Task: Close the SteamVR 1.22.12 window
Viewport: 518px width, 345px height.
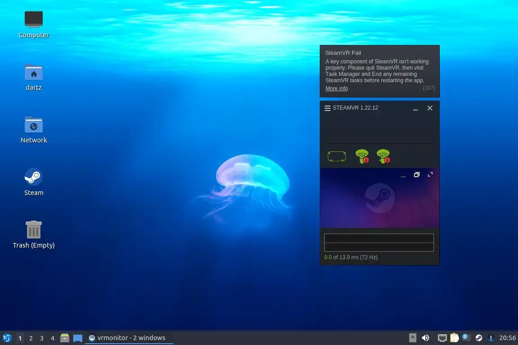Action: point(430,108)
